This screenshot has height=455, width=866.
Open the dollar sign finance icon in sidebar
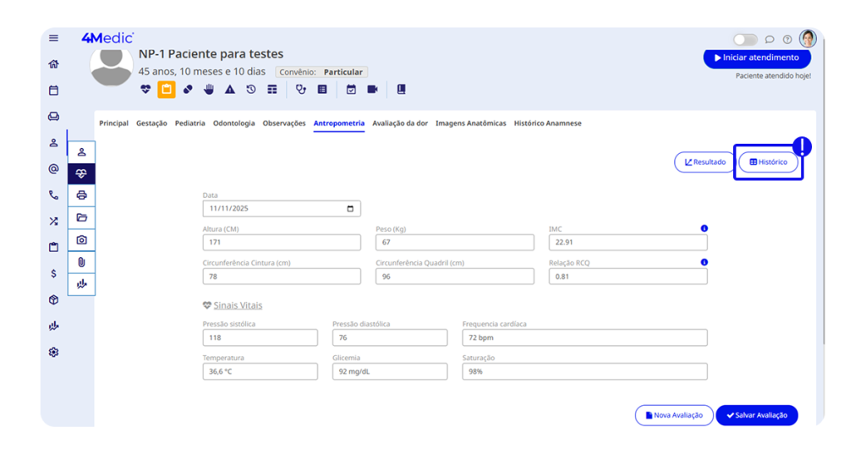pyautogui.click(x=53, y=274)
